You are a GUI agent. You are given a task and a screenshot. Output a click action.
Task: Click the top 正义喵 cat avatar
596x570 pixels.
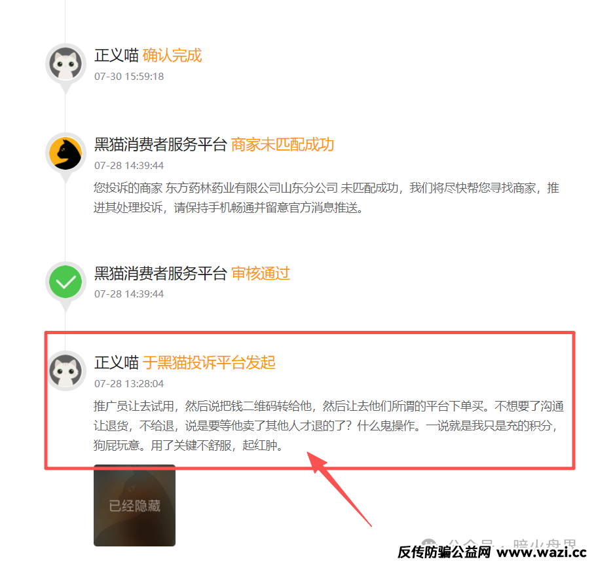click(65, 64)
